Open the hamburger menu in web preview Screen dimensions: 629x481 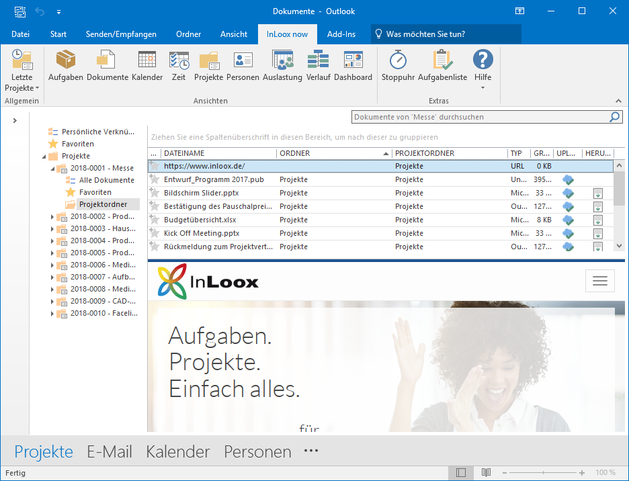coord(599,280)
